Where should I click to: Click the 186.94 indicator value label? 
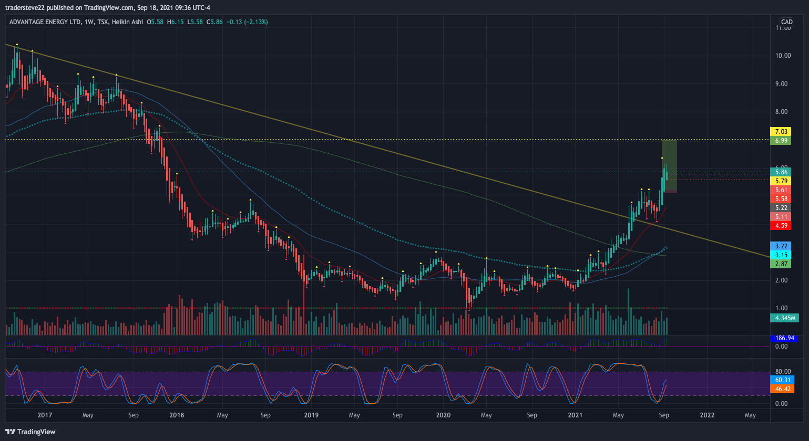784,339
